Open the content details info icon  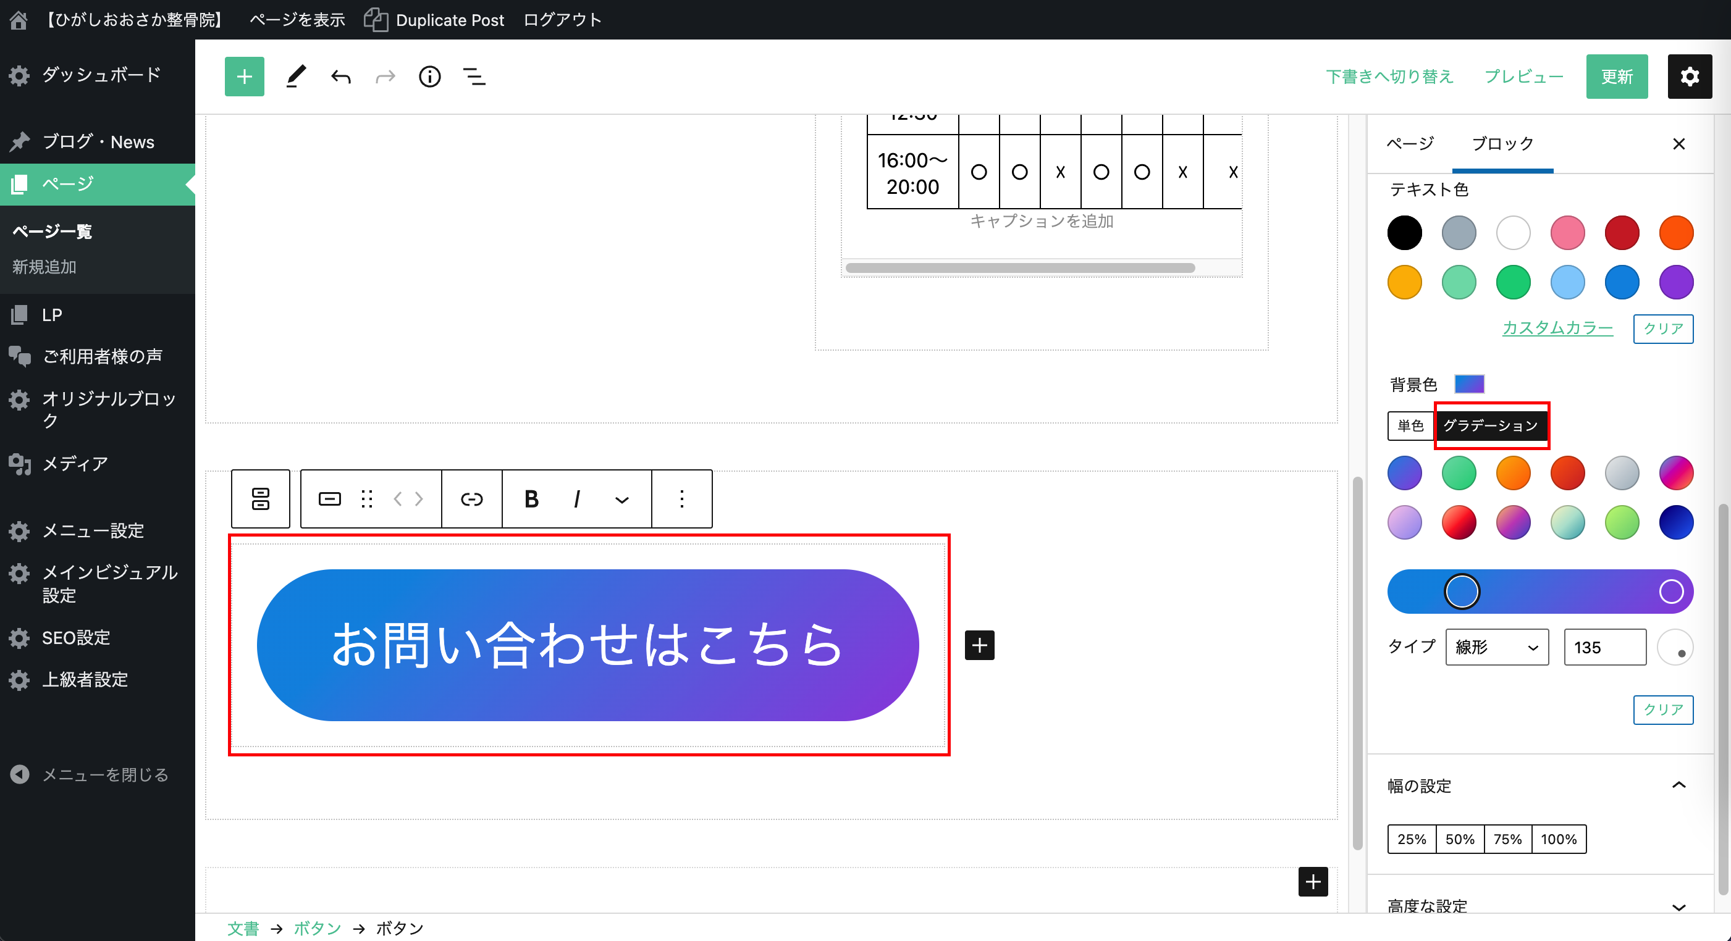429,77
